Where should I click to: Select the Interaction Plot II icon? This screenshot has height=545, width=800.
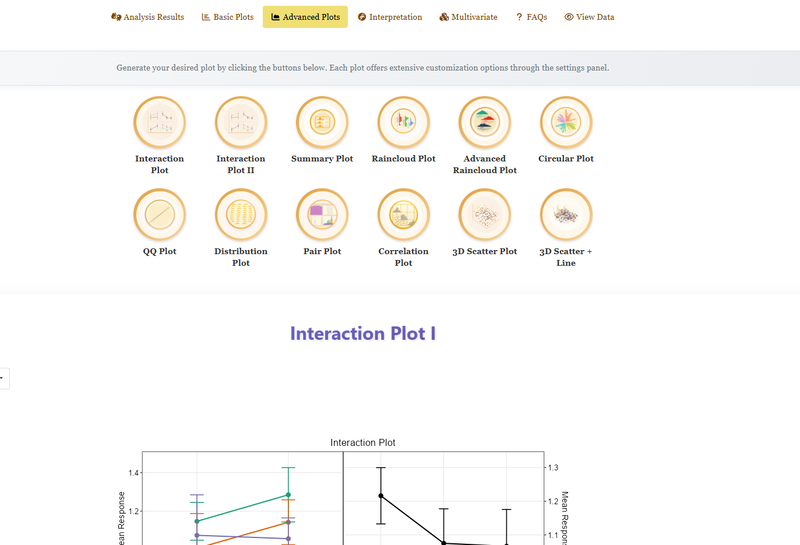[241, 122]
